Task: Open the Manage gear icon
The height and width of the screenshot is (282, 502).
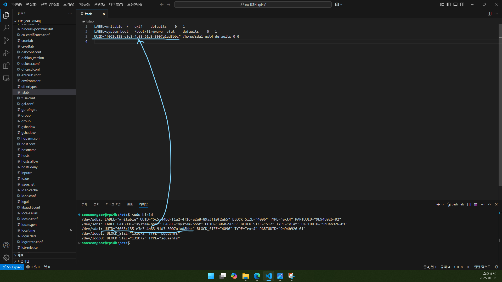Action: click(x=6, y=258)
